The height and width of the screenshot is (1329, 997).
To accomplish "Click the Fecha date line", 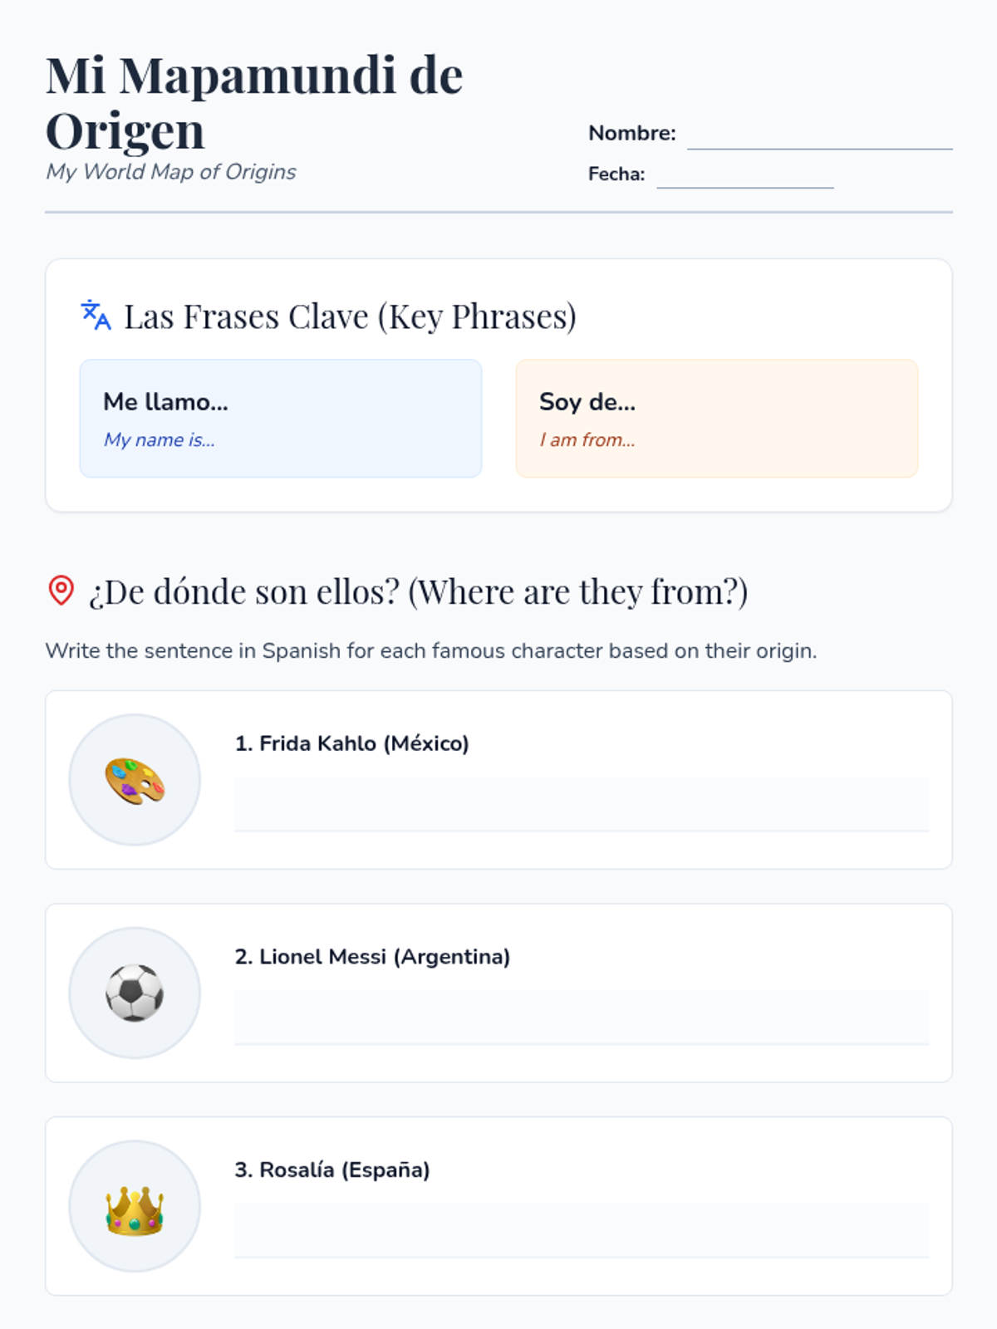I will point(744,176).
